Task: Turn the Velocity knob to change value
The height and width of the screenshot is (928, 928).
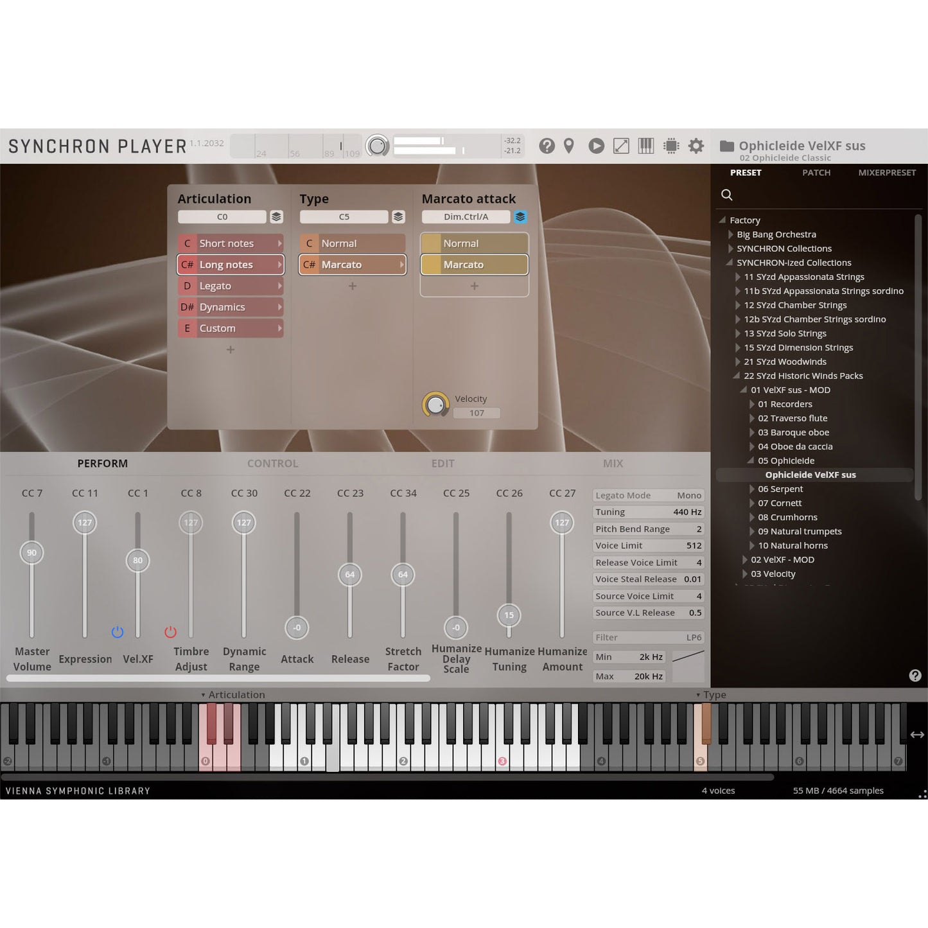Action: (x=437, y=404)
